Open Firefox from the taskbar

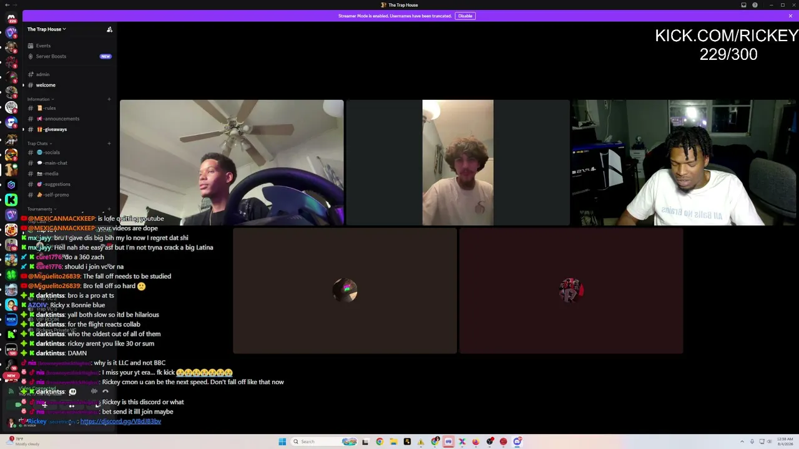476,442
